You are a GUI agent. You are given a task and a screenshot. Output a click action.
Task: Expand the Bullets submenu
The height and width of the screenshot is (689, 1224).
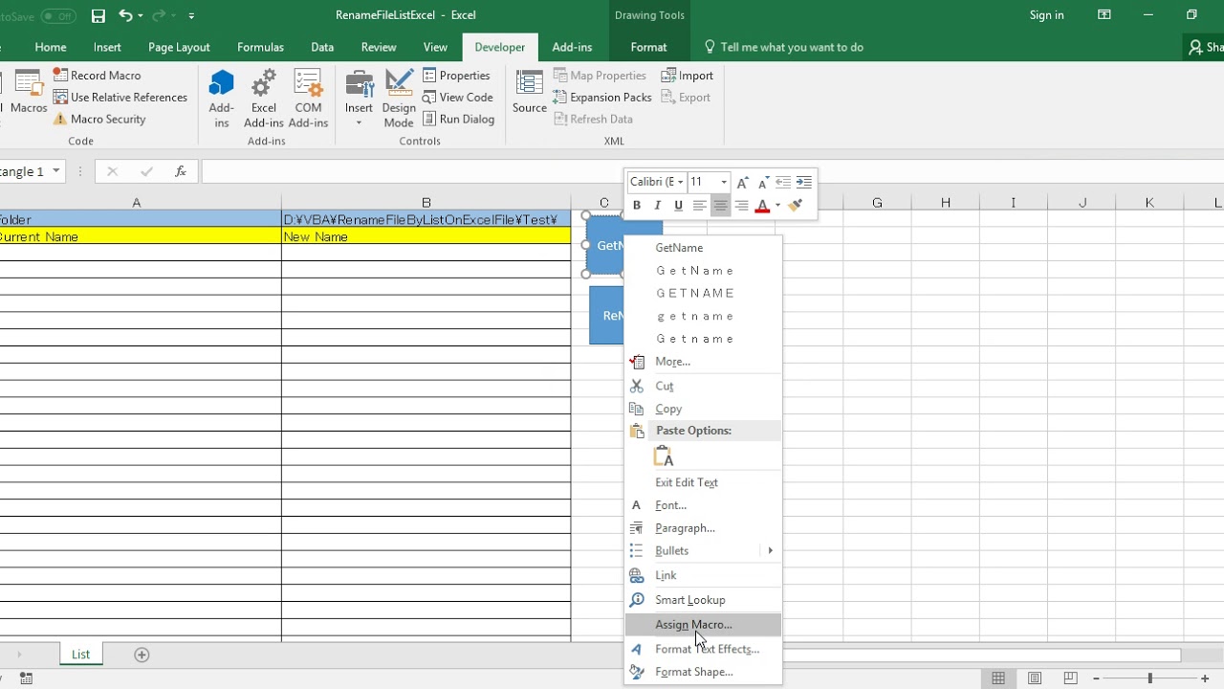(x=703, y=551)
